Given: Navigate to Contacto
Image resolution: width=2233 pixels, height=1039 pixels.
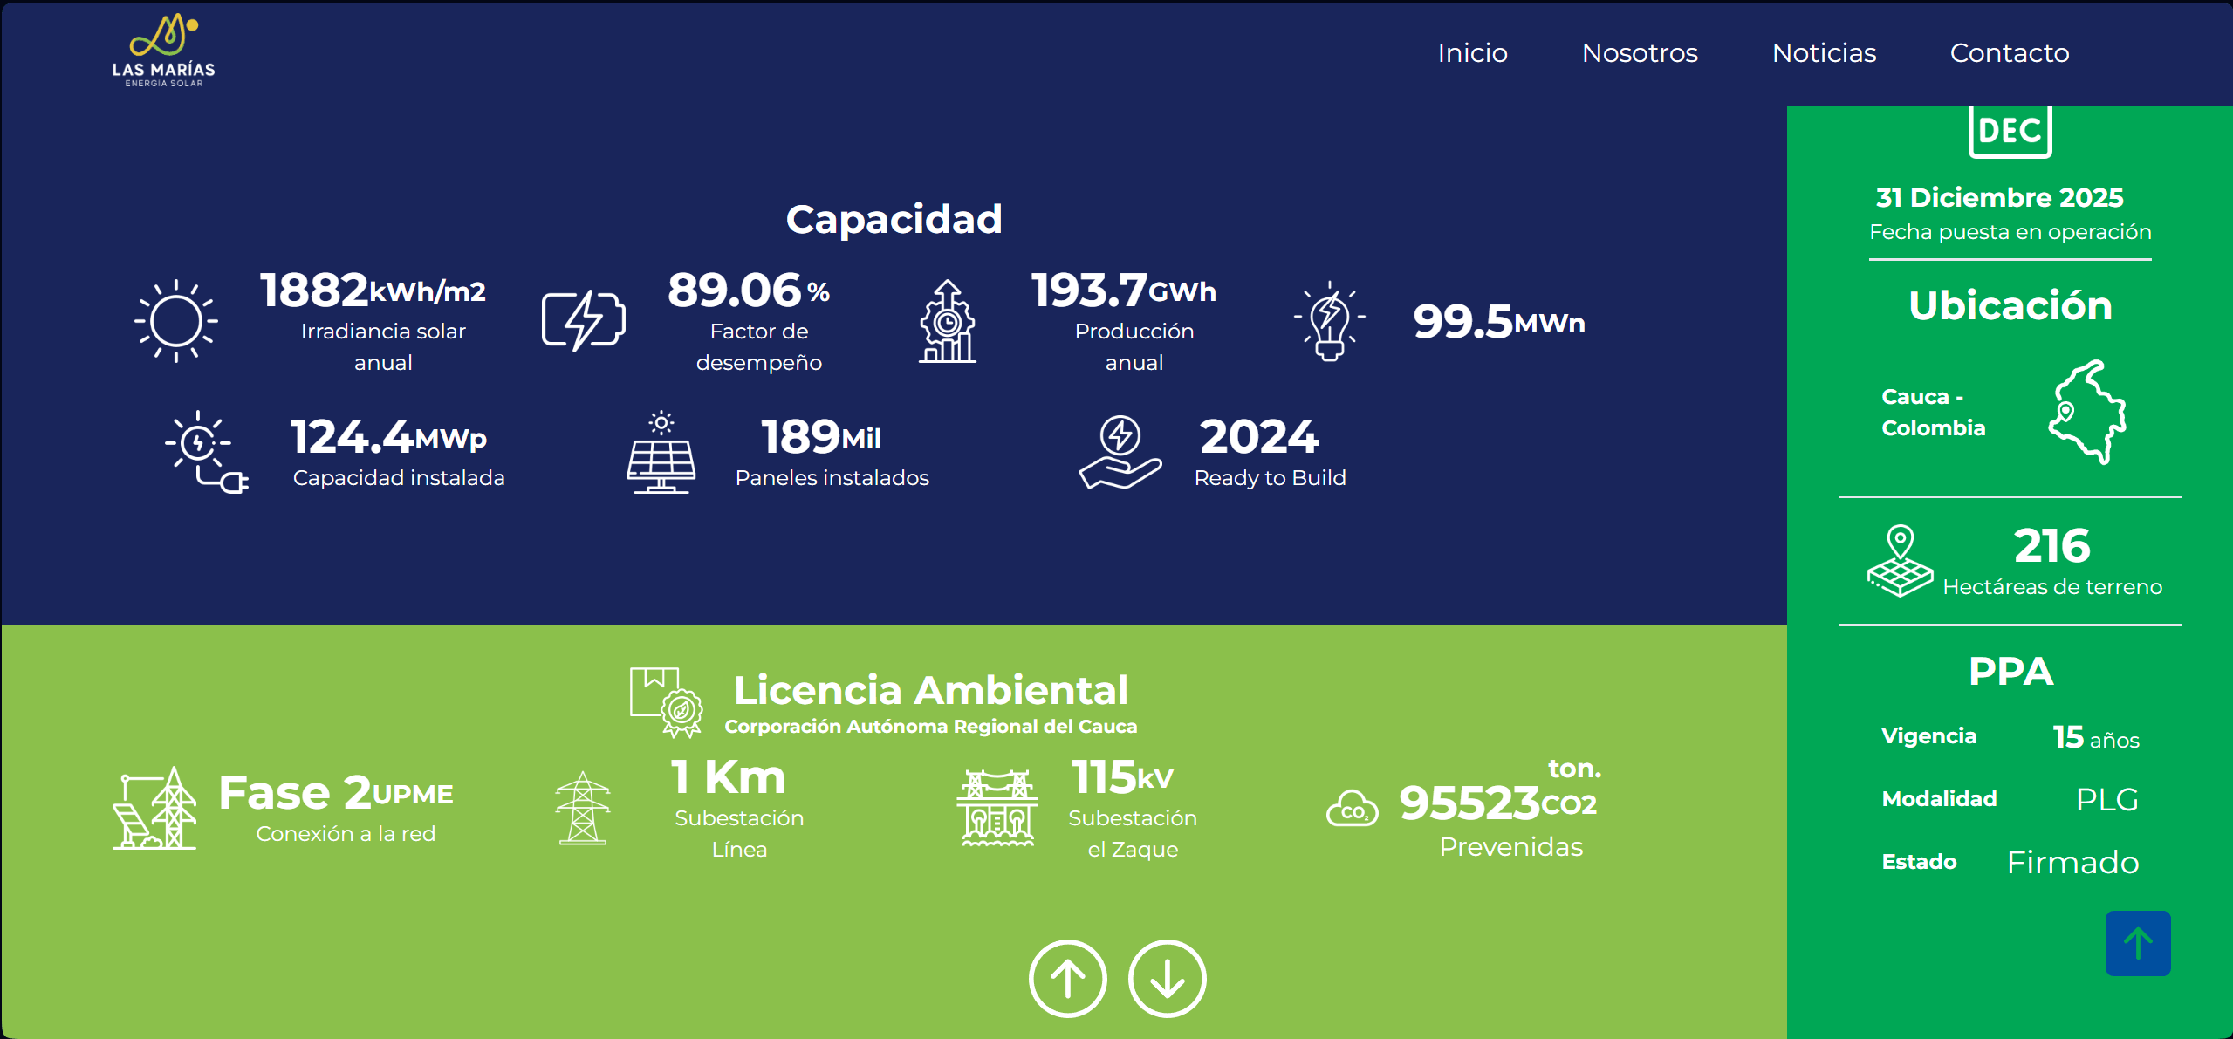Looking at the screenshot, I should pos(2009,53).
